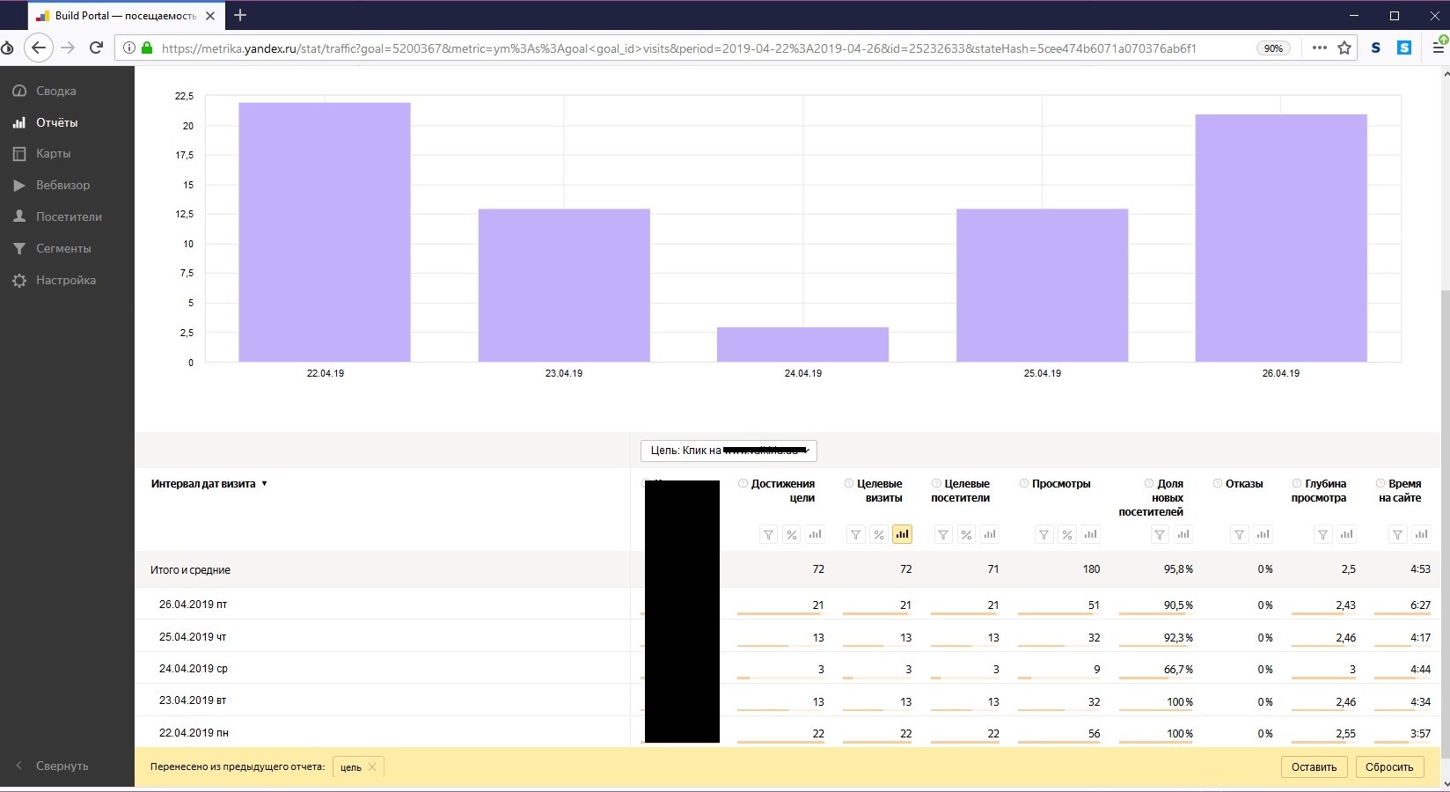Click the blue square S extension icon

1404,48
